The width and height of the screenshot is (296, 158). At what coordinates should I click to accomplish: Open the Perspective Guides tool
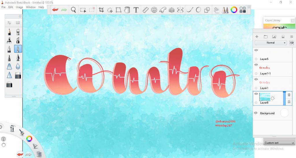(171, 10)
